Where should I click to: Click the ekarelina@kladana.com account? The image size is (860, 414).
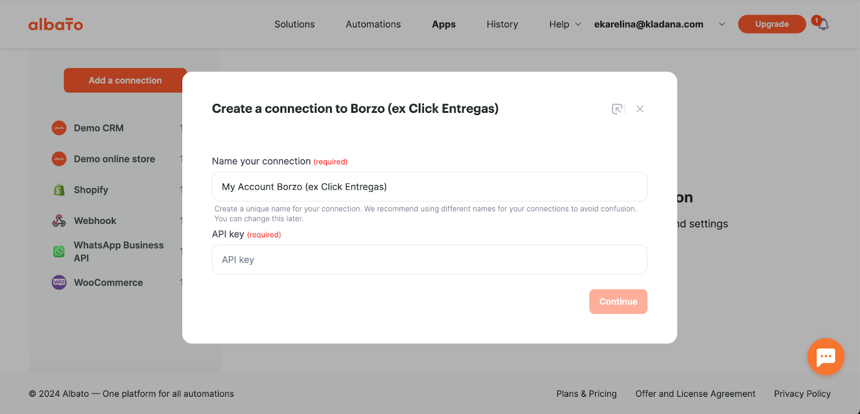(x=649, y=24)
